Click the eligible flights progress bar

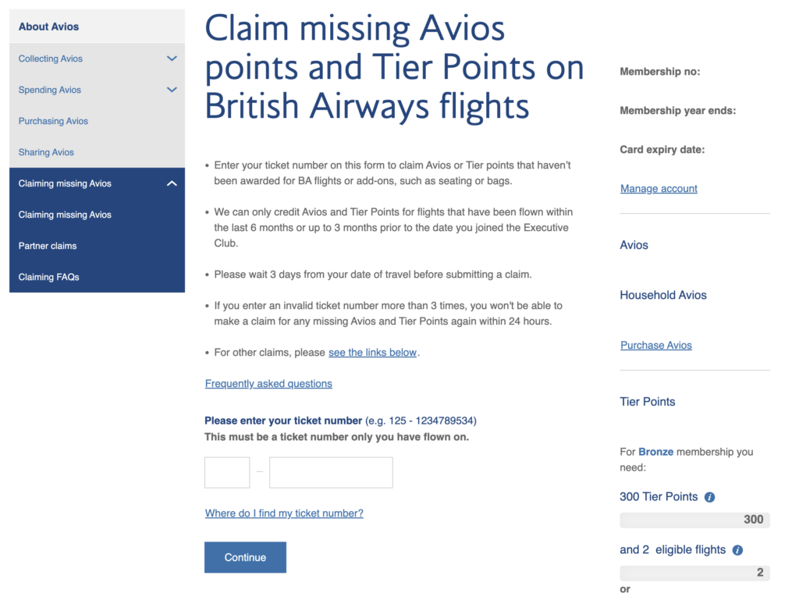coord(694,573)
